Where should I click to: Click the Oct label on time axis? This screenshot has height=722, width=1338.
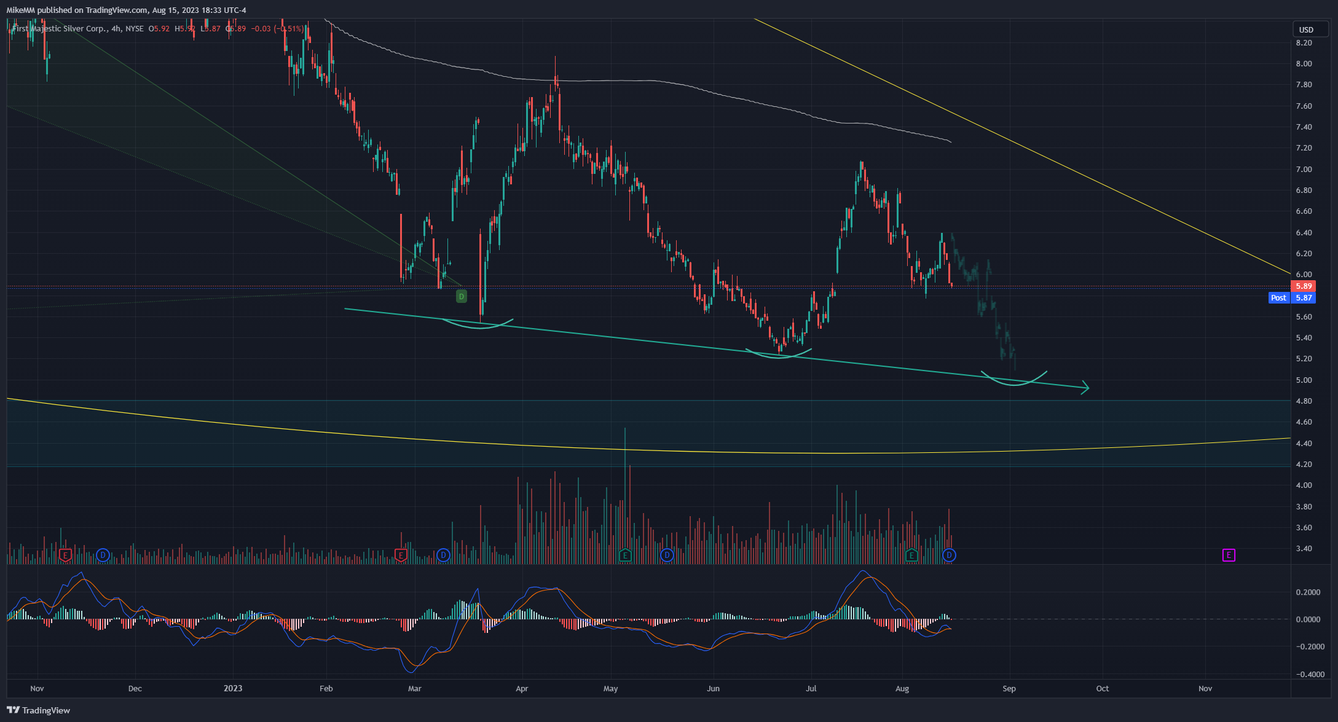(1103, 688)
